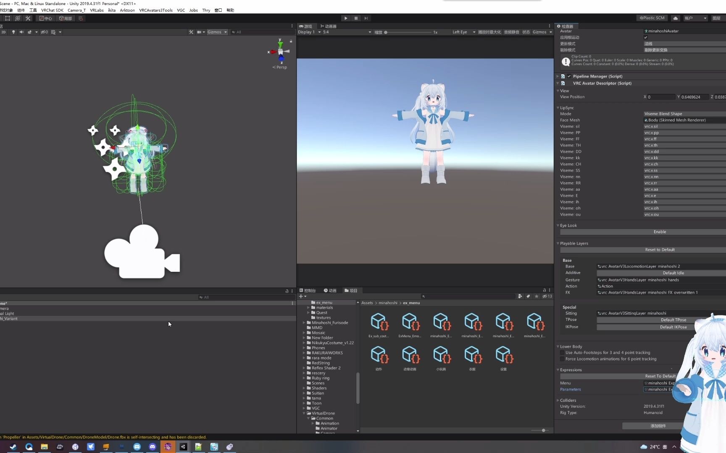Viewport: 726px width, 453px height.
Task: Click the search by type filter icon
Action: tap(520, 297)
